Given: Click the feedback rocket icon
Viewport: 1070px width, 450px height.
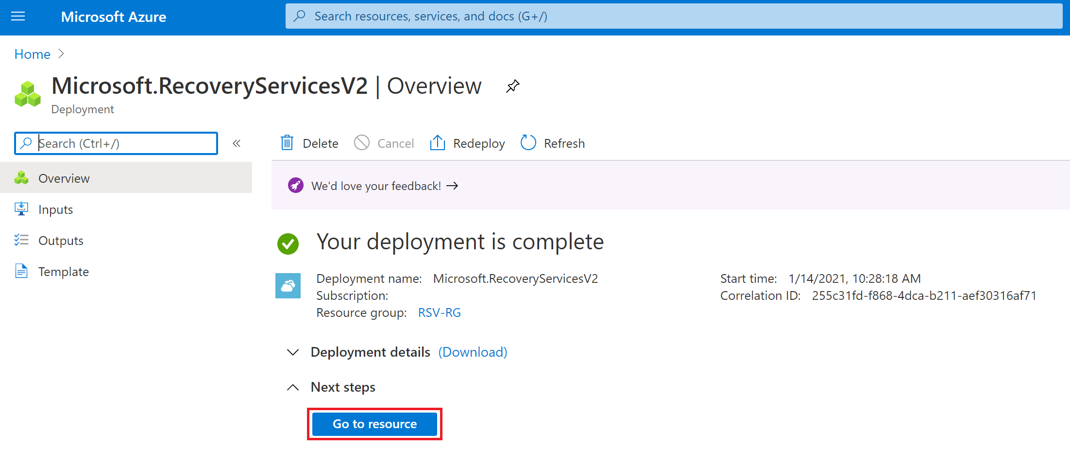Looking at the screenshot, I should click(295, 185).
